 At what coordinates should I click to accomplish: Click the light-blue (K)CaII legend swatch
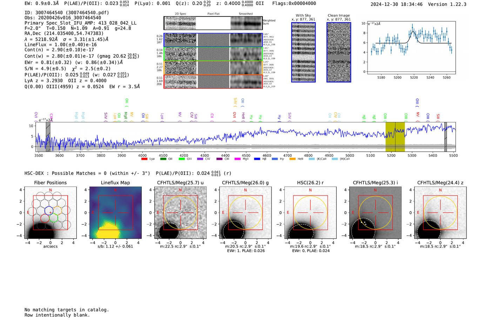[311, 159]
